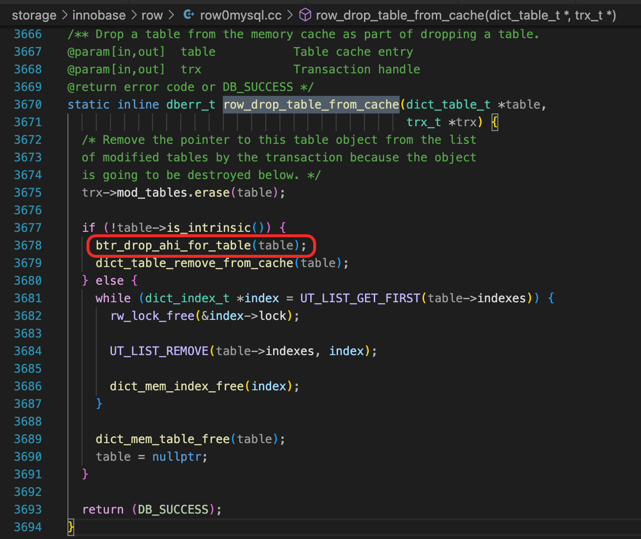Screen dimensions: 641x539
Task: Click the rw_lock_free function call
Action: [152, 315]
